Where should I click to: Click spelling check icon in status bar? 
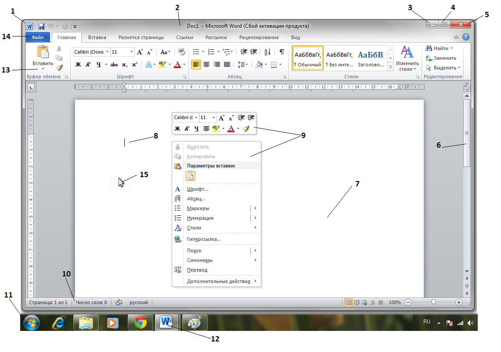pyautogui.click(x=119, y=302)
